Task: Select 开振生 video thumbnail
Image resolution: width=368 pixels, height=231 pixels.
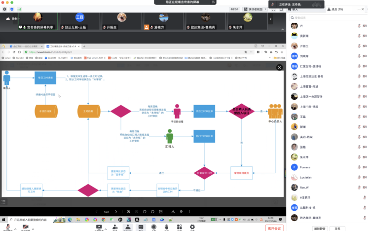Action: coord(121,21)
